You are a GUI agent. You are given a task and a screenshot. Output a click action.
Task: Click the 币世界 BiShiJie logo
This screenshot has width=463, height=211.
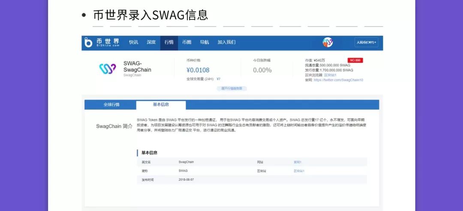[x=102, y=42]
